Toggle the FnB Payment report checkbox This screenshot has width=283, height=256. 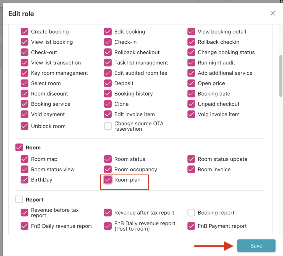click(x=191, y=226)
